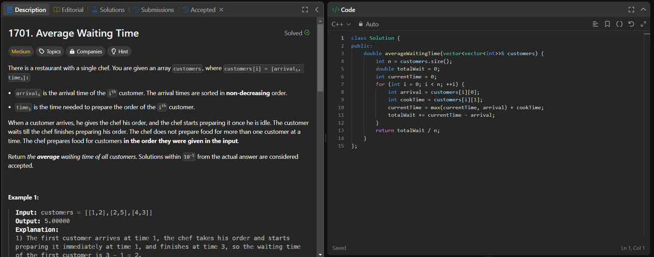Select the Accepted tab
This screenshot has height=257, width=654.
199,10
